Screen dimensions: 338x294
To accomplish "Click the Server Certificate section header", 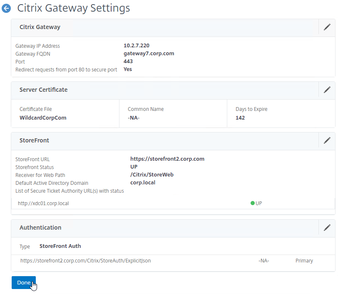I will click(x=44, y=90).
